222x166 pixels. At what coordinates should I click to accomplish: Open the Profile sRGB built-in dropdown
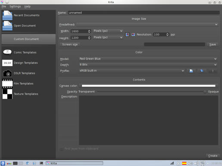(x=131, y=71)
